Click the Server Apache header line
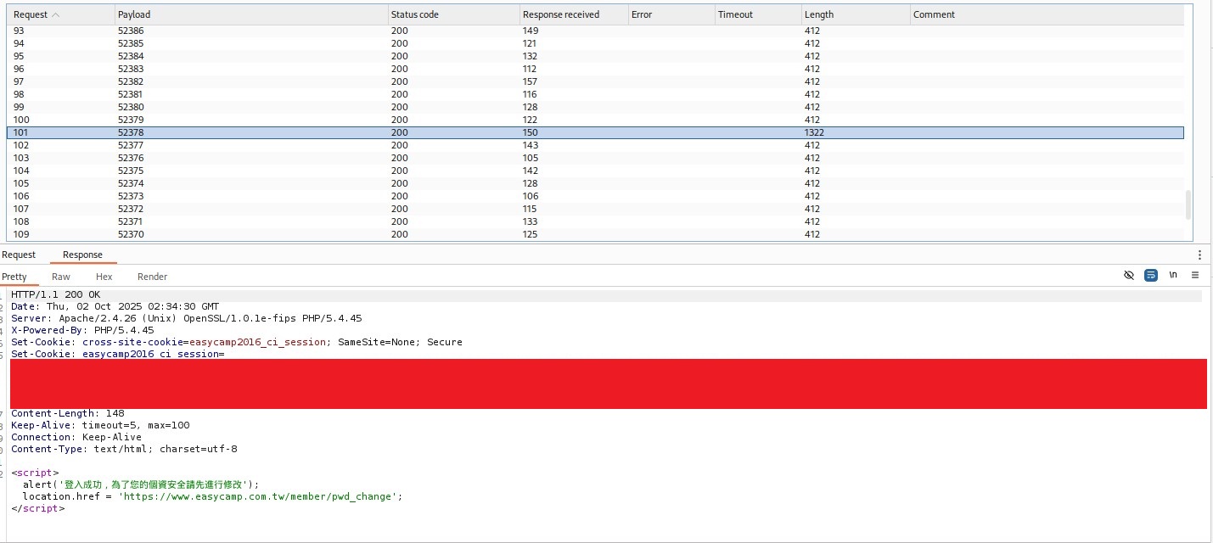Screen dimensions: 1213x543 [x=186, y=318]
